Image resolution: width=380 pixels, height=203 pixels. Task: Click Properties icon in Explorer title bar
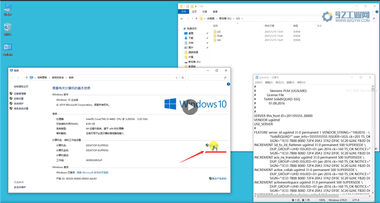pos(187,6)
